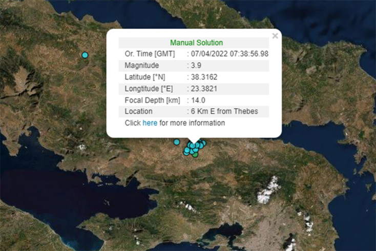Close the earthquake info popup
376x251 pixels.
tap(275, 36)
